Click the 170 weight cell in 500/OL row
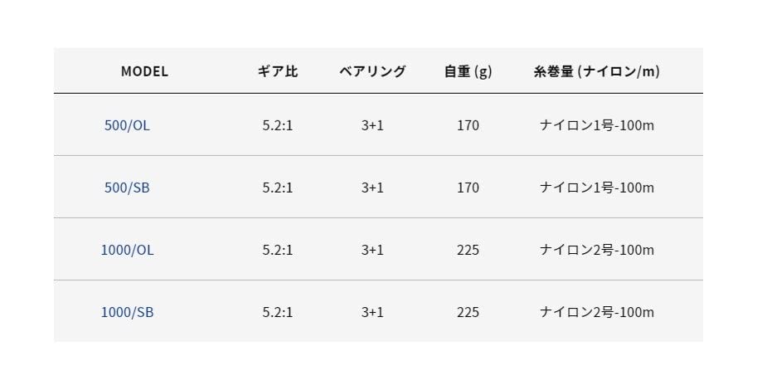The height and width of the screenshot is (390, 767). (468, 125)
